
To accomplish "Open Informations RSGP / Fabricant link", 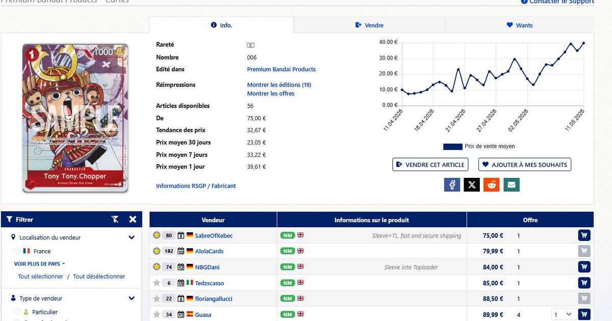I will (196, 186).
